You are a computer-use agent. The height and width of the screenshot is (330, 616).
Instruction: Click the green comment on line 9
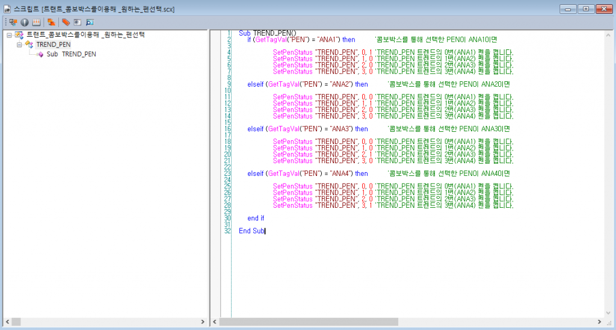[x=449, y=84]
